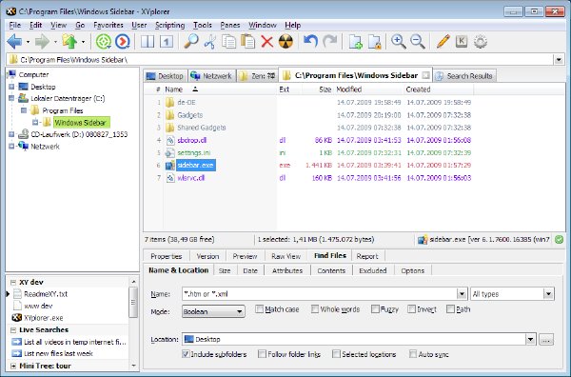Image resolution: width=571 pixels, height=377 pixels.
Task: Copy selection with the Copy icon
Action: (x=229, y=42)
